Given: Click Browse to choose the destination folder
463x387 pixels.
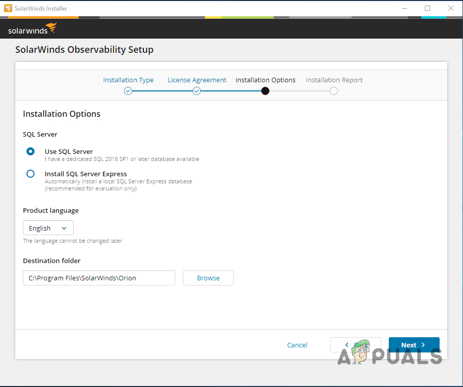Looking at the screenshot, I should point(208,278).
